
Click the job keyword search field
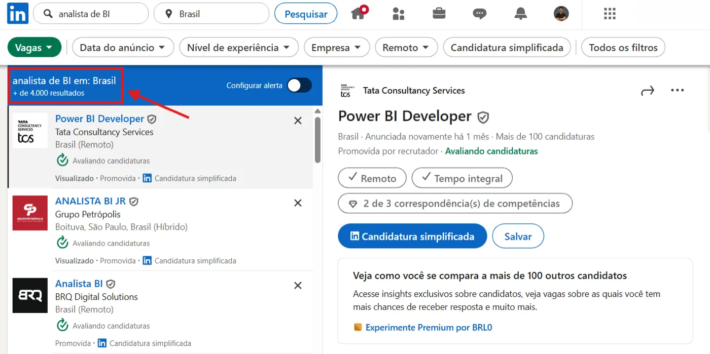coord(91,14)
